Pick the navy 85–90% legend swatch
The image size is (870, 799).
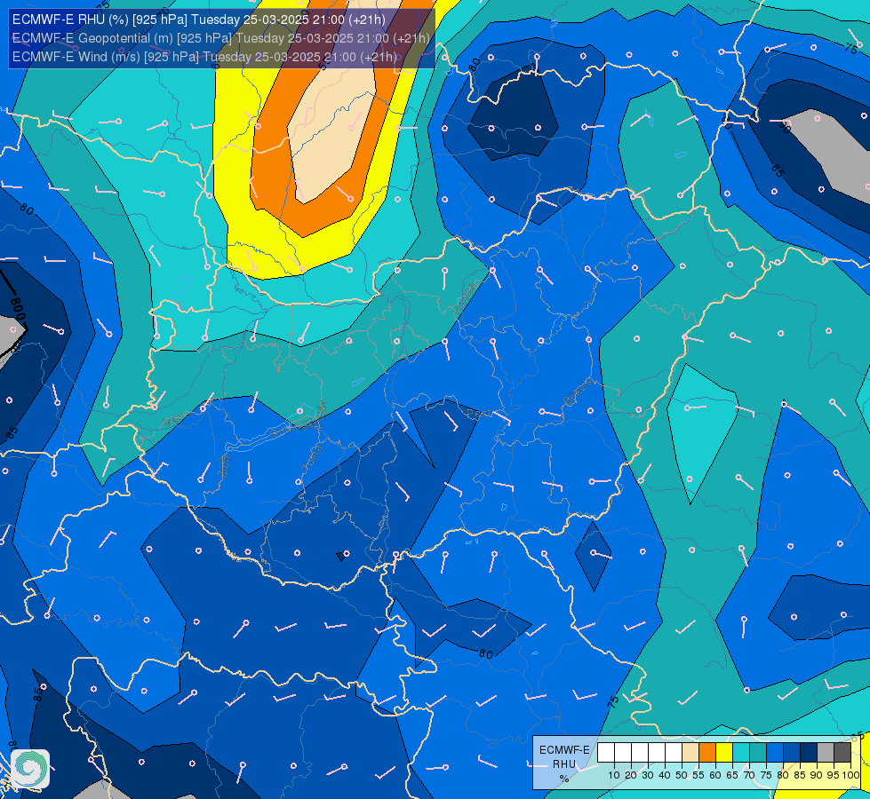(x=809, y=753)
